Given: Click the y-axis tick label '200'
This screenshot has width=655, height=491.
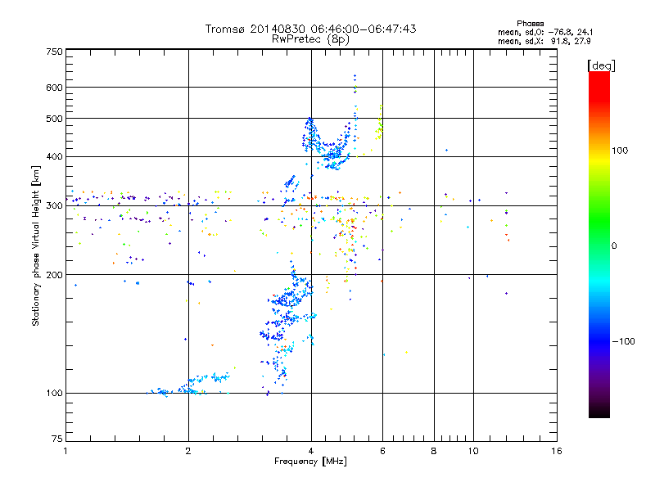Looking at the screenshot, I should pyautogui.click(x=54, y=275).
